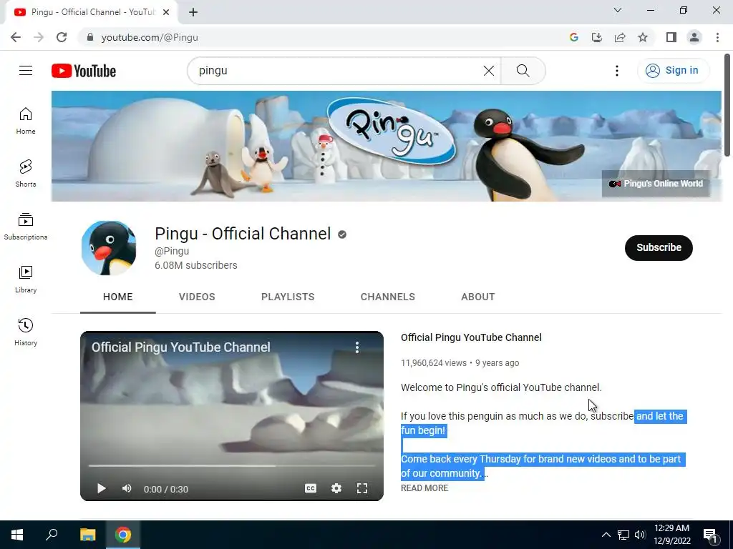This screenshot has height=549, width=733.
Task: Open the network status tray icon
Action: (623, 535)
